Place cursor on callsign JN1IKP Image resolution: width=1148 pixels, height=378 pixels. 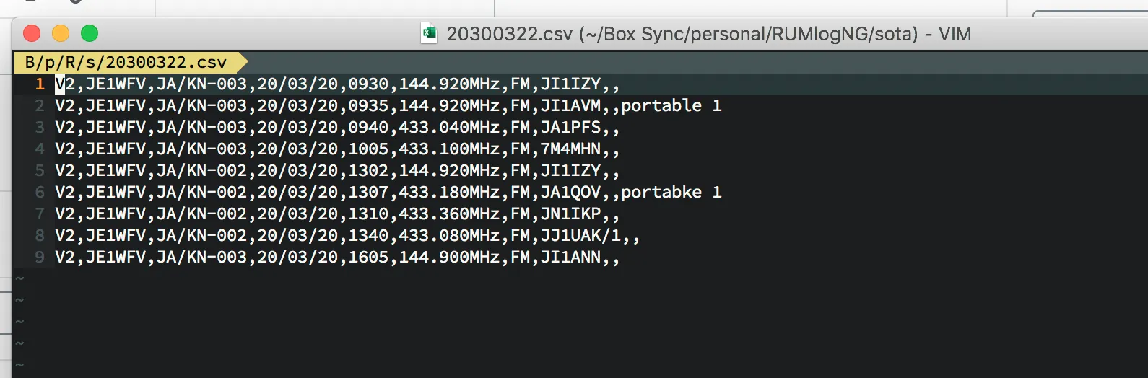pyautogui.click(x=570, y=214)
